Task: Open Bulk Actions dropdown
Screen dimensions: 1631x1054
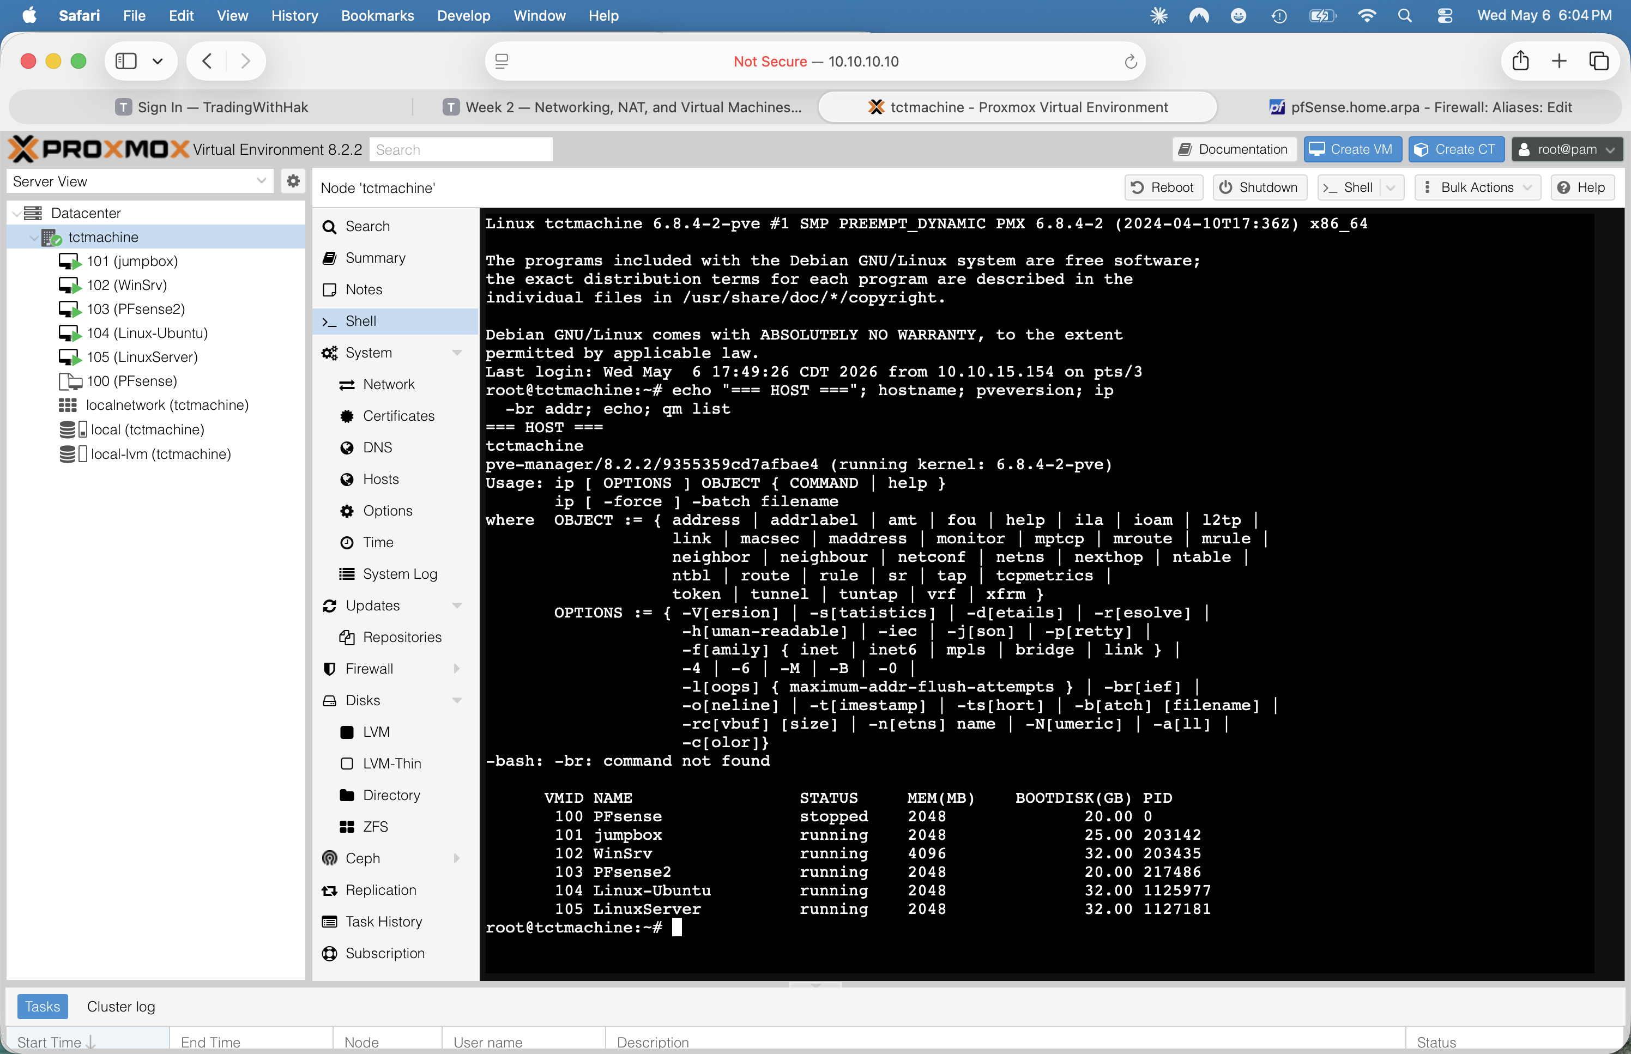Action: [x=1477, y=187]
